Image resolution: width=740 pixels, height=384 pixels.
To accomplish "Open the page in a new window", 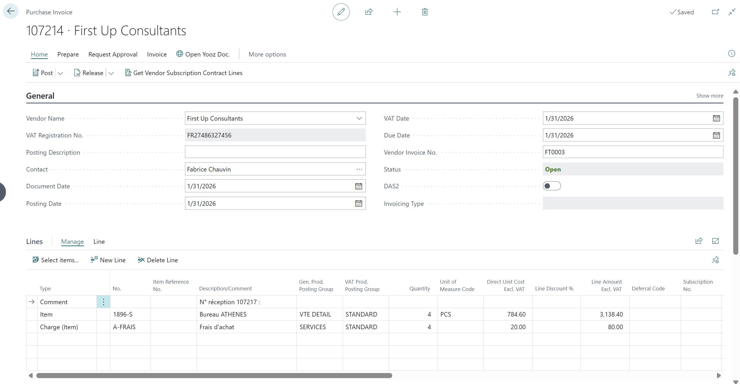I will coord(715,12).
